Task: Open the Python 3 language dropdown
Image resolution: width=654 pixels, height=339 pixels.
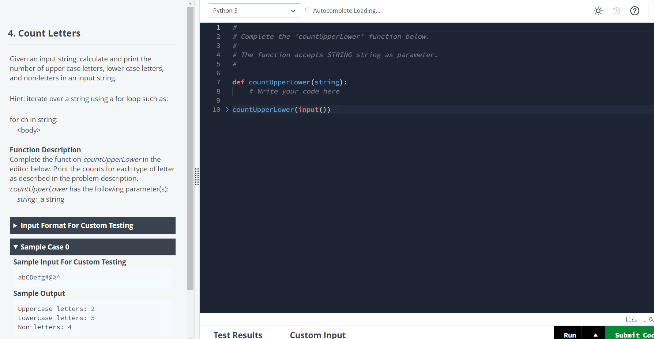Action: (x=254, y=11)
